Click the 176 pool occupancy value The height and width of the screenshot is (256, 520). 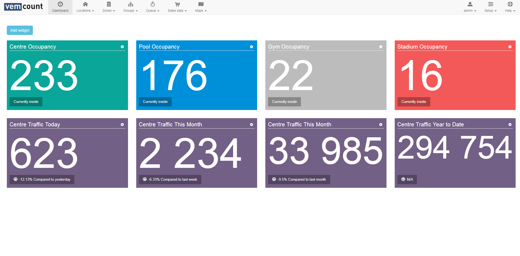175,76
